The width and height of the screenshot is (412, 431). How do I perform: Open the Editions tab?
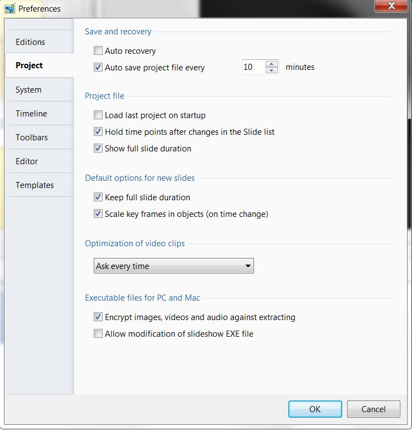coord(30,42)
